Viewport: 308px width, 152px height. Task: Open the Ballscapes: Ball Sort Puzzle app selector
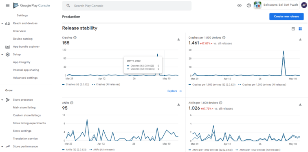(x=276, y=5)
